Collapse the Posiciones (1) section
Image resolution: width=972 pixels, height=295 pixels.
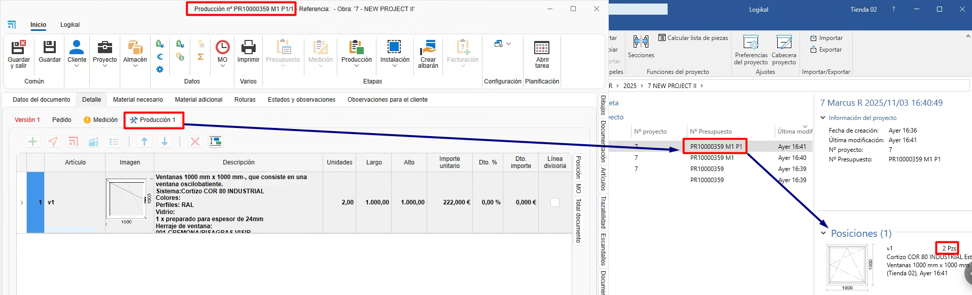point(823,233)
